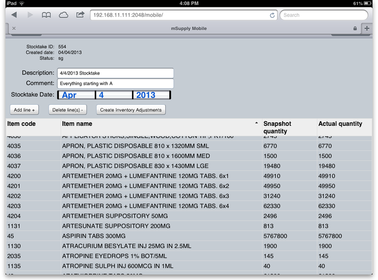Tap the Safari forward arrow
The width and height of the screenshot is (378, 280).
(30, 15)
